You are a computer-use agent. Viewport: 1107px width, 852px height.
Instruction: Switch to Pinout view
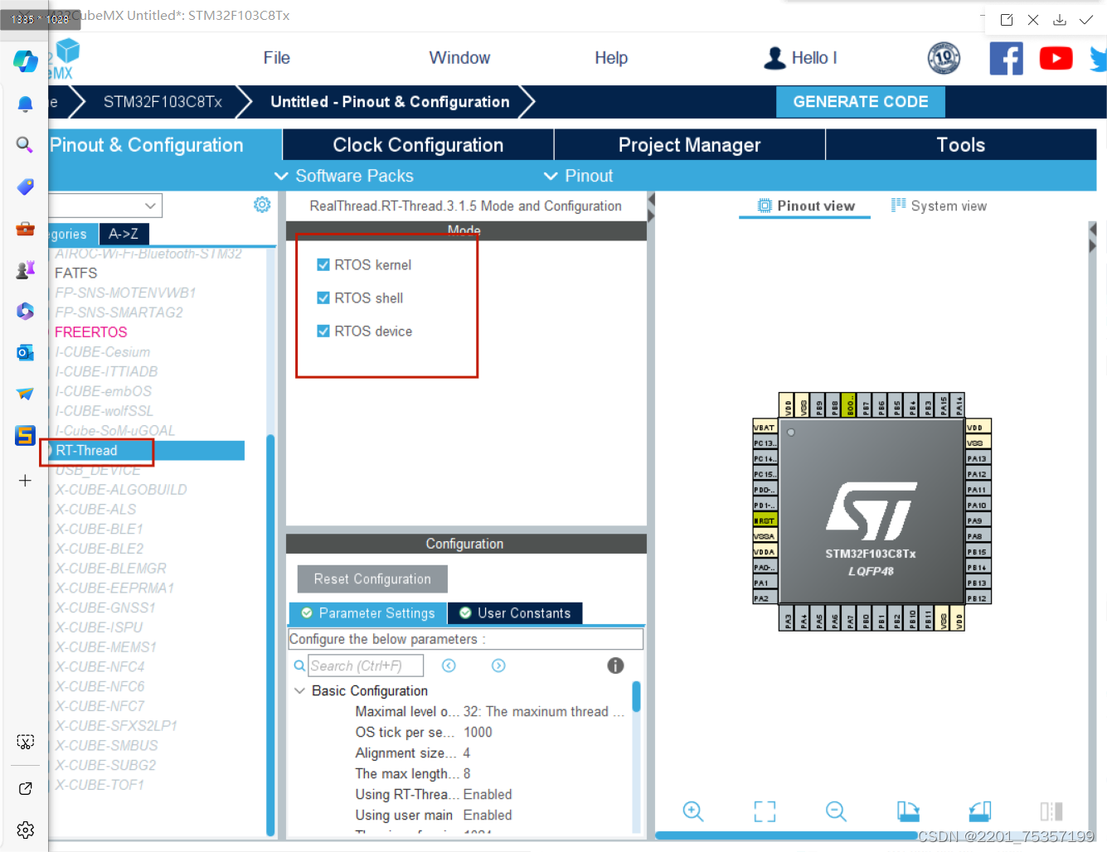point(805,206)
